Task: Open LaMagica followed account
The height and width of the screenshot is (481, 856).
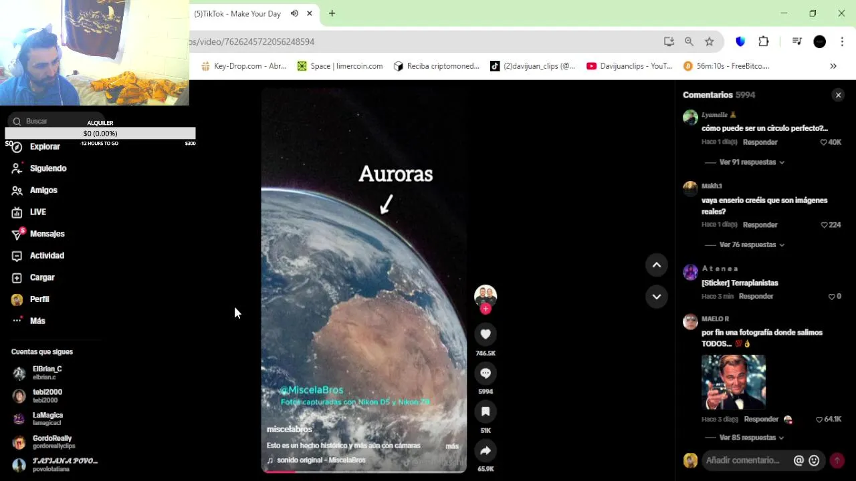Action: click(x=47, y=419)
